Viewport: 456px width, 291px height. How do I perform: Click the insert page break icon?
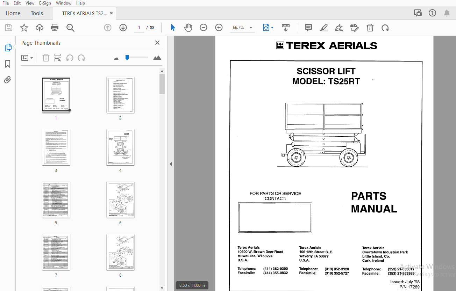coord(58,58)
